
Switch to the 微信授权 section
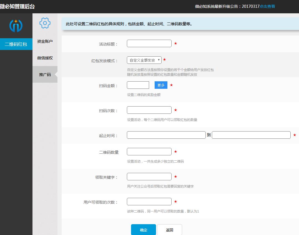click(x=44, y=58)
